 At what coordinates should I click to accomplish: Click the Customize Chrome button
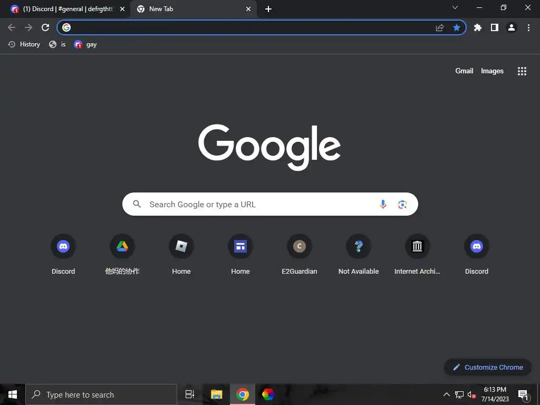point(488,367)
